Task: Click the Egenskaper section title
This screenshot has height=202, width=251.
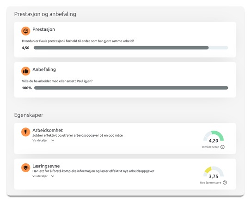Action: coord(29,115)
